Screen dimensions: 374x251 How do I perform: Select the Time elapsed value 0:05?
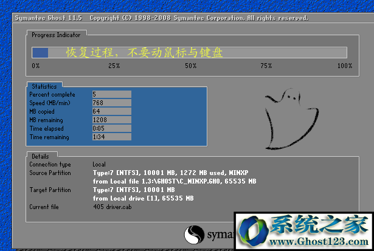pos(112,128)
